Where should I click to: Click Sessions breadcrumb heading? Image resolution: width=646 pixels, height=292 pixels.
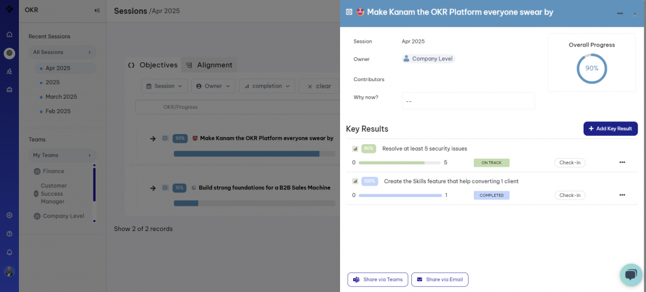(130, 11)
